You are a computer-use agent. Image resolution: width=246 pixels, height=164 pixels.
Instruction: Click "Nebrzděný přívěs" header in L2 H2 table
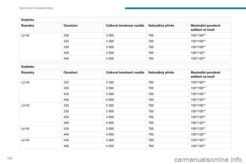[x=161, y=26]
